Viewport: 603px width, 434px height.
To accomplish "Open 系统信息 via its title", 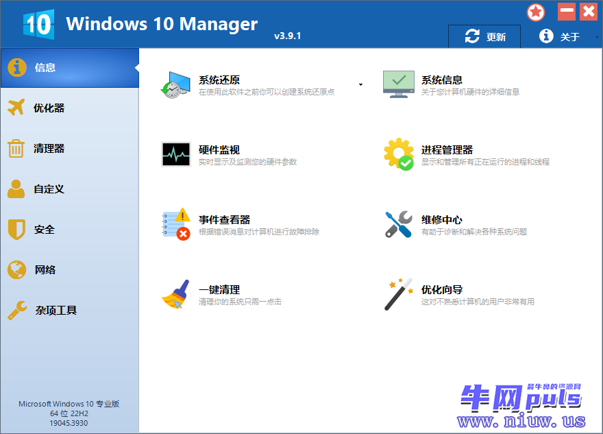I will [442, 80].
